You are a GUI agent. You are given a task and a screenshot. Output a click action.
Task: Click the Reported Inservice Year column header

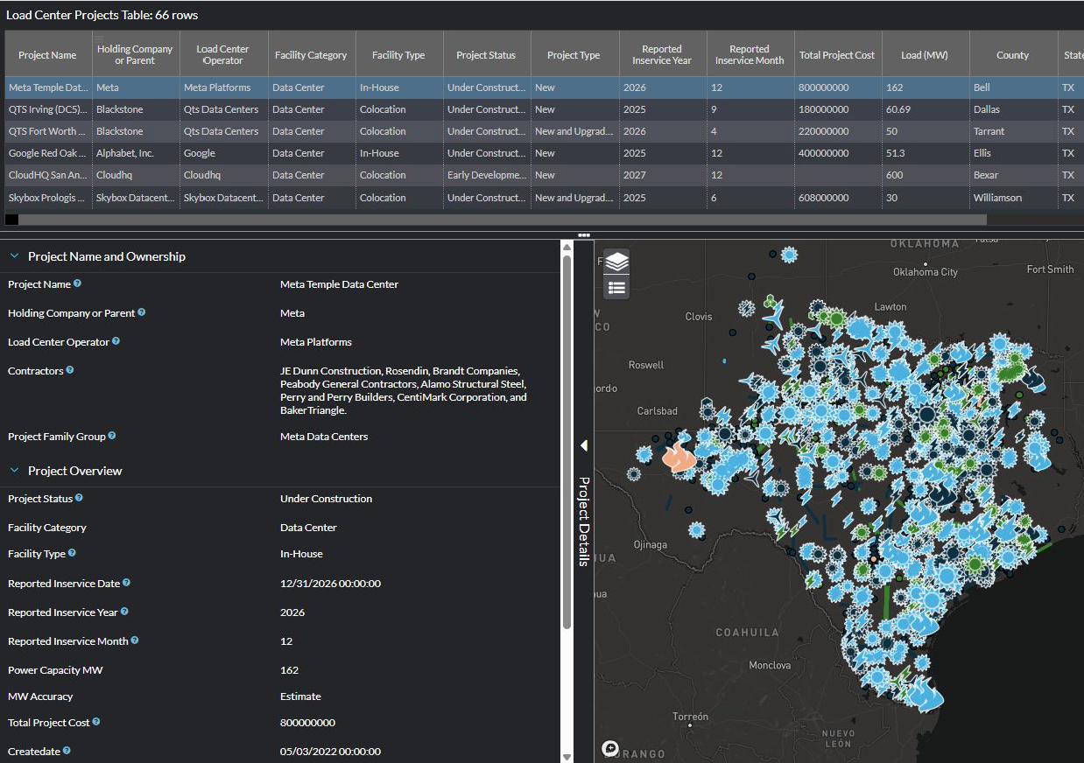tap(662, 52)
